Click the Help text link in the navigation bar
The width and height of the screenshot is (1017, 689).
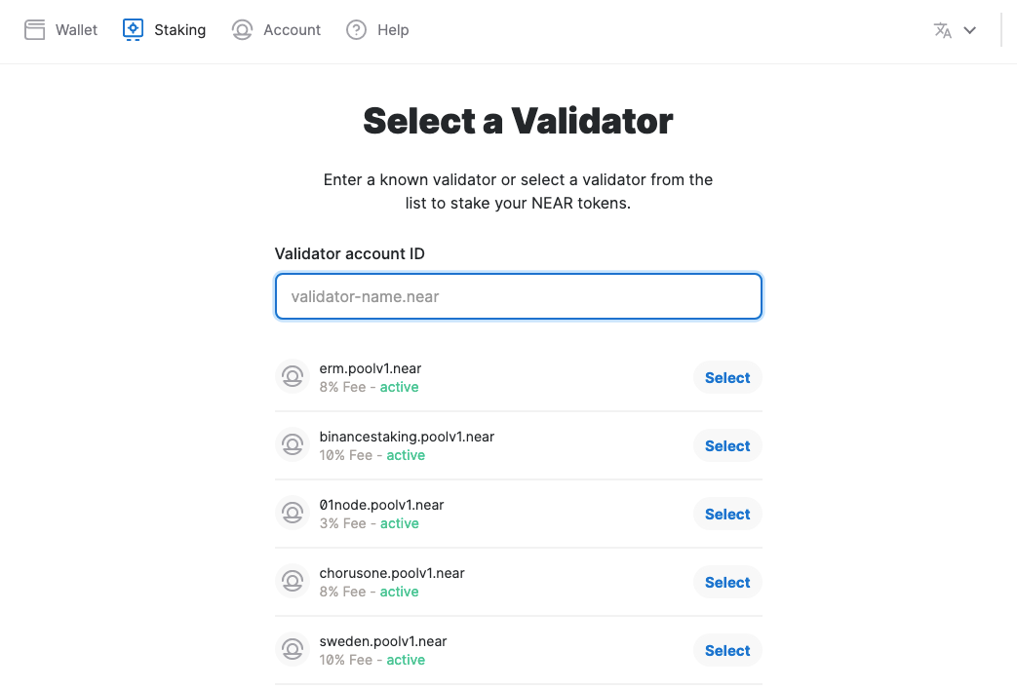pyautogui.click(x=393, y=30)
